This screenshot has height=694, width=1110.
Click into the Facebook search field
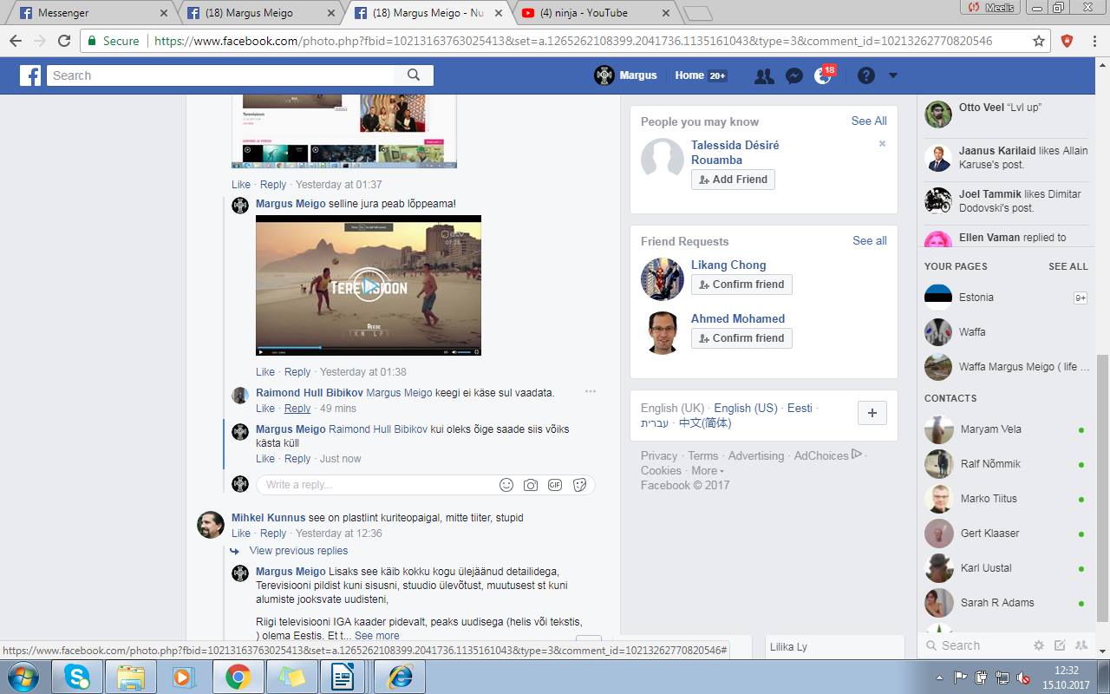coord(221,75)
